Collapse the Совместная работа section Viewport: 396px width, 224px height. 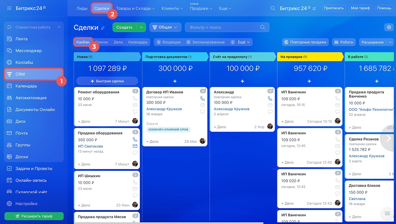59,27
